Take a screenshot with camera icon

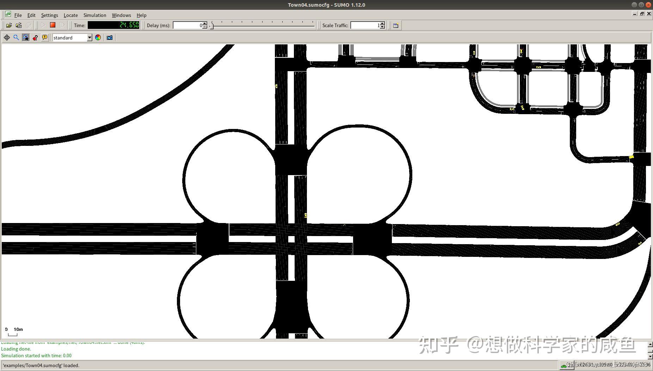coord(110,38)
